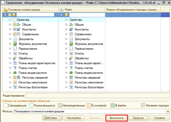
Task: Select Документы row in the Файл column
Action: pyautogui.click(x=82, y=39)
